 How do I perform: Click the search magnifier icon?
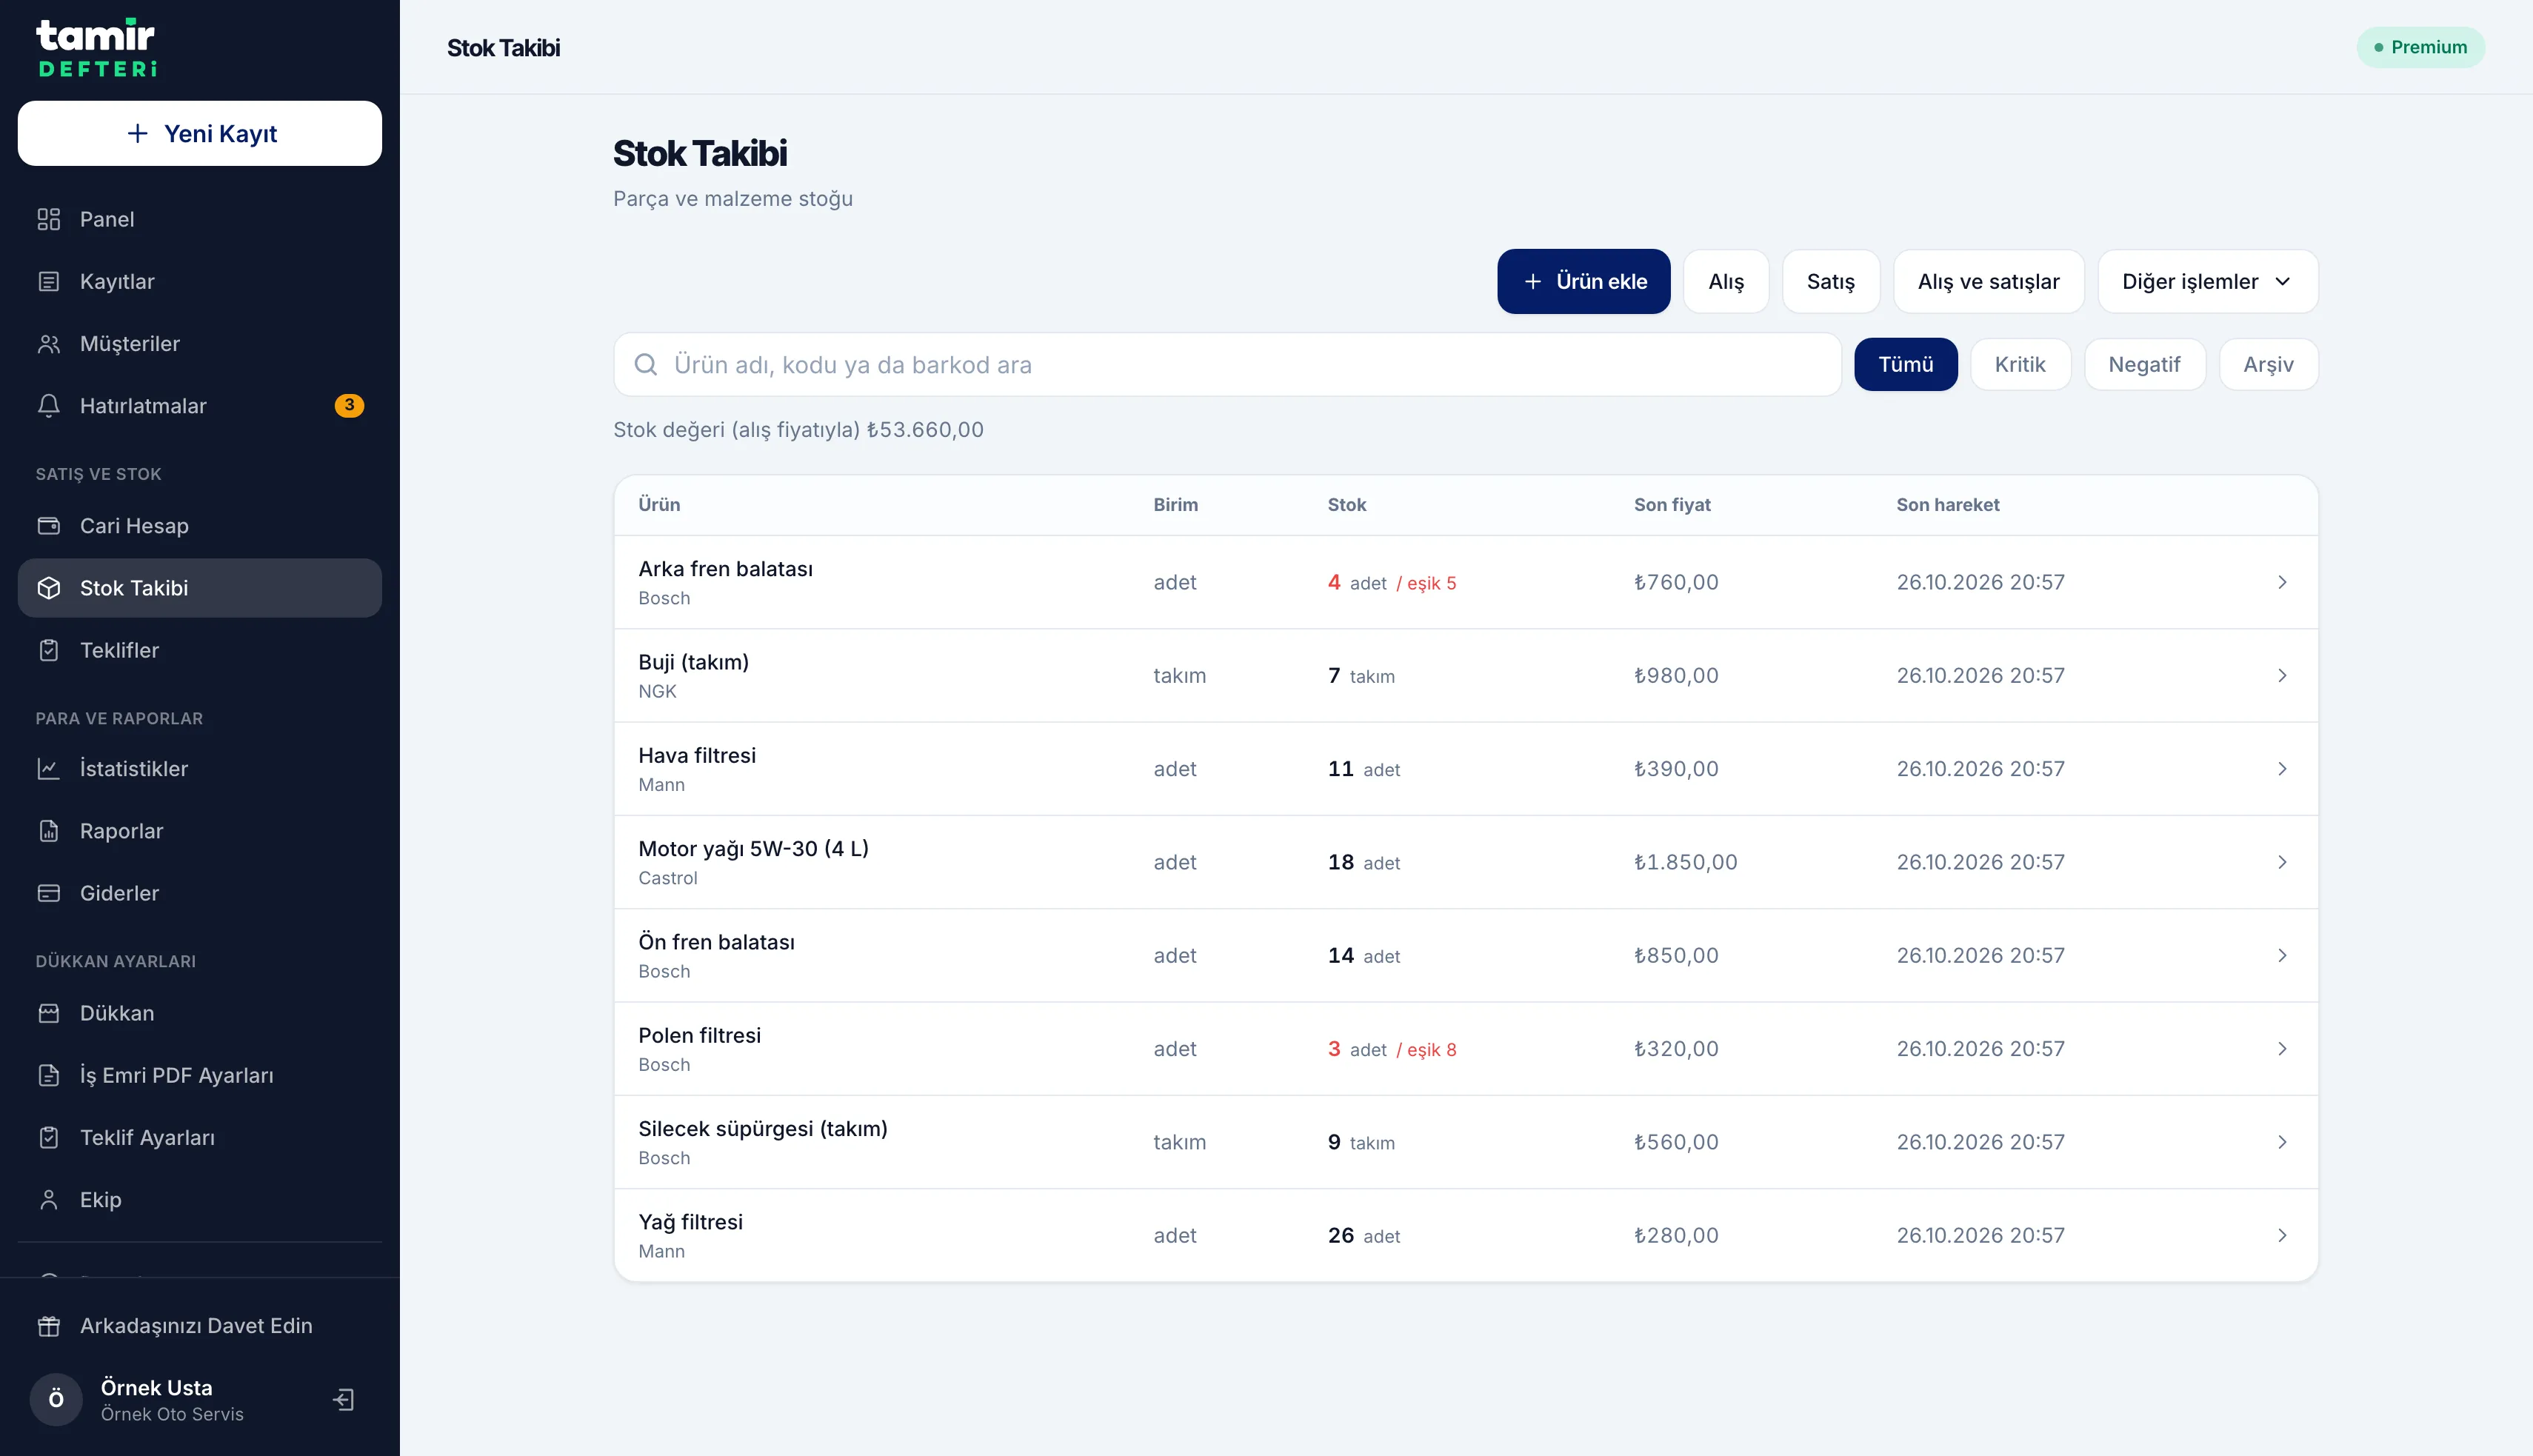tap(646, 365)
